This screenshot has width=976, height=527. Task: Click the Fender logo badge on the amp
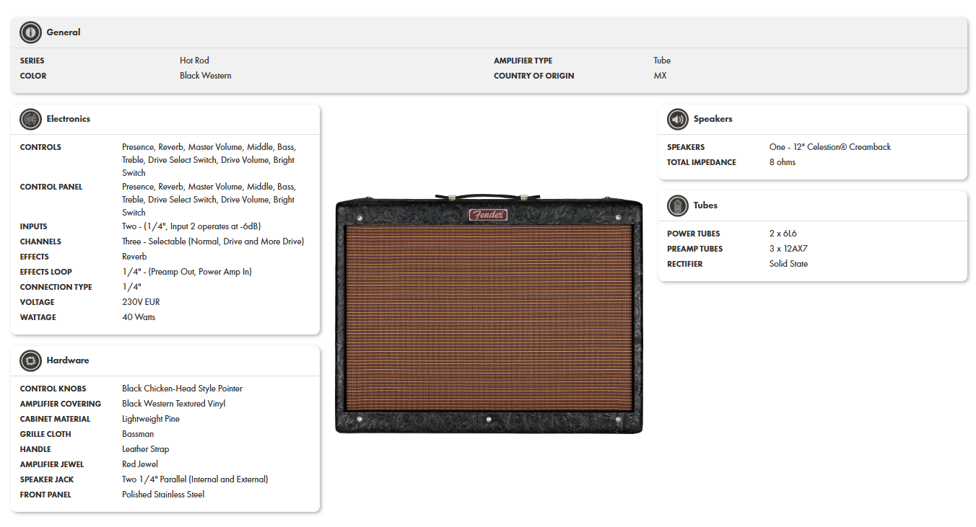pyautogui.click(x=488, y=215)
